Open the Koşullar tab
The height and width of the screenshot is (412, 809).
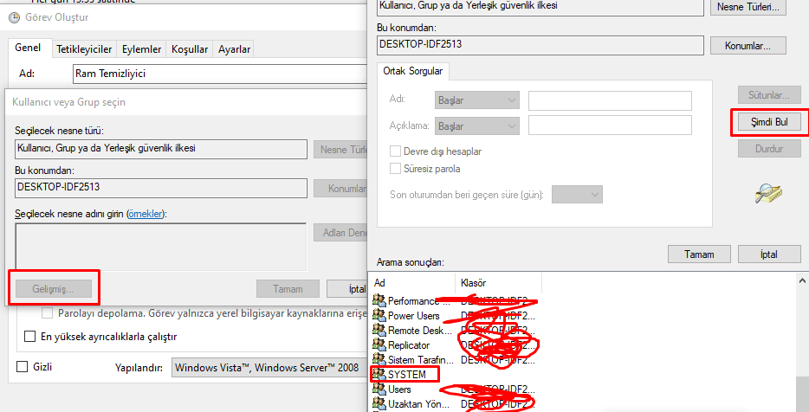[190, 49]
